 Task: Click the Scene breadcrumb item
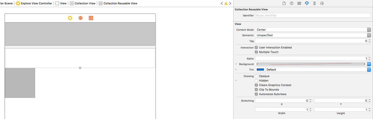[6, 3]
